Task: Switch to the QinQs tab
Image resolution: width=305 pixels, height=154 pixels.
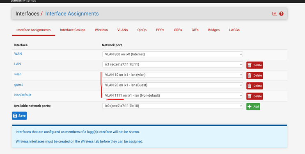Action: pos(142,30)
